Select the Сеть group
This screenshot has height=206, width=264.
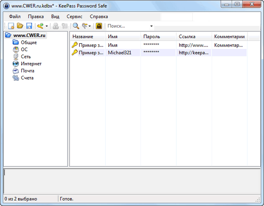tap(26, 56)
